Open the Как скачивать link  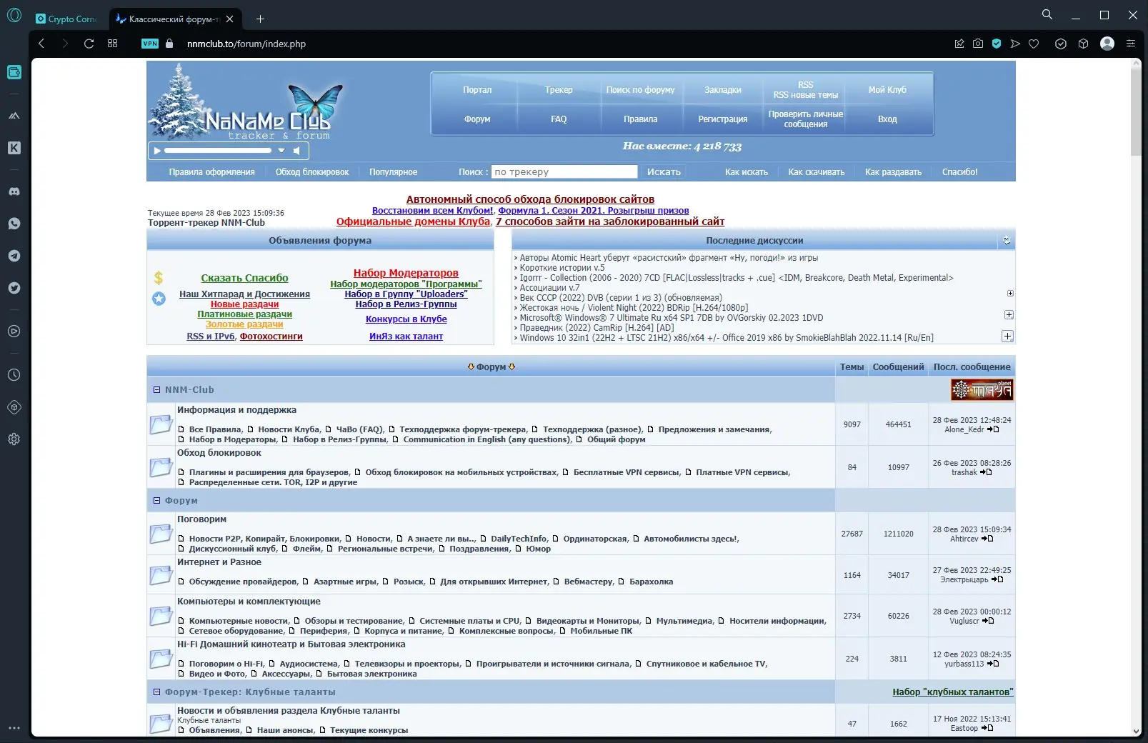[x=817, y=172]
